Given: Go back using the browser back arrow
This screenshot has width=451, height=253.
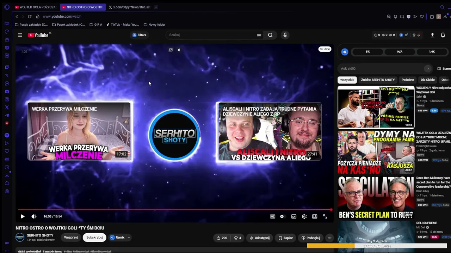Looking at the screenshot, I should click(x=17, y=17).
